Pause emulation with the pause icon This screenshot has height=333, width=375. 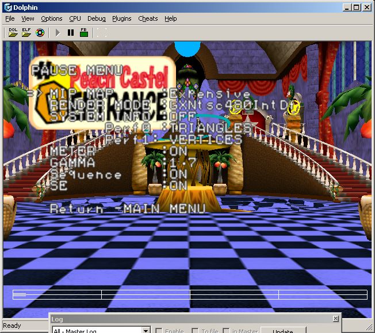(71, 33)
